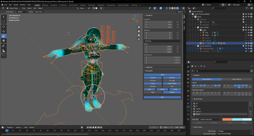Open the Options dropdown in tool header
This screenshot has width=254, height=136.
tap(181, 12)
